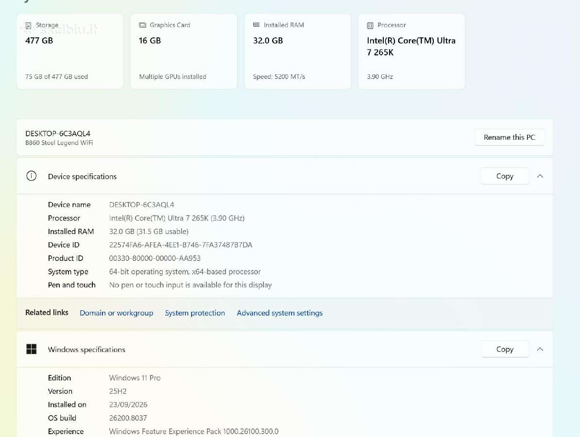The image size is (580, 437).
Task: Select the Edition value 'Windows 11 Pro'
Action: click(x=135, y=378)
